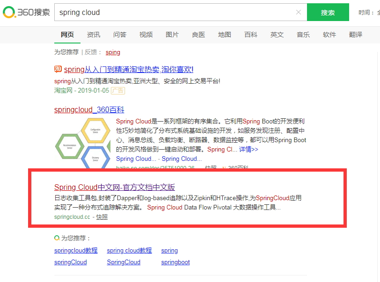
Task: Click the 淘宝网 - 2019-01-05 source text
Action: (x=82, y=91)
